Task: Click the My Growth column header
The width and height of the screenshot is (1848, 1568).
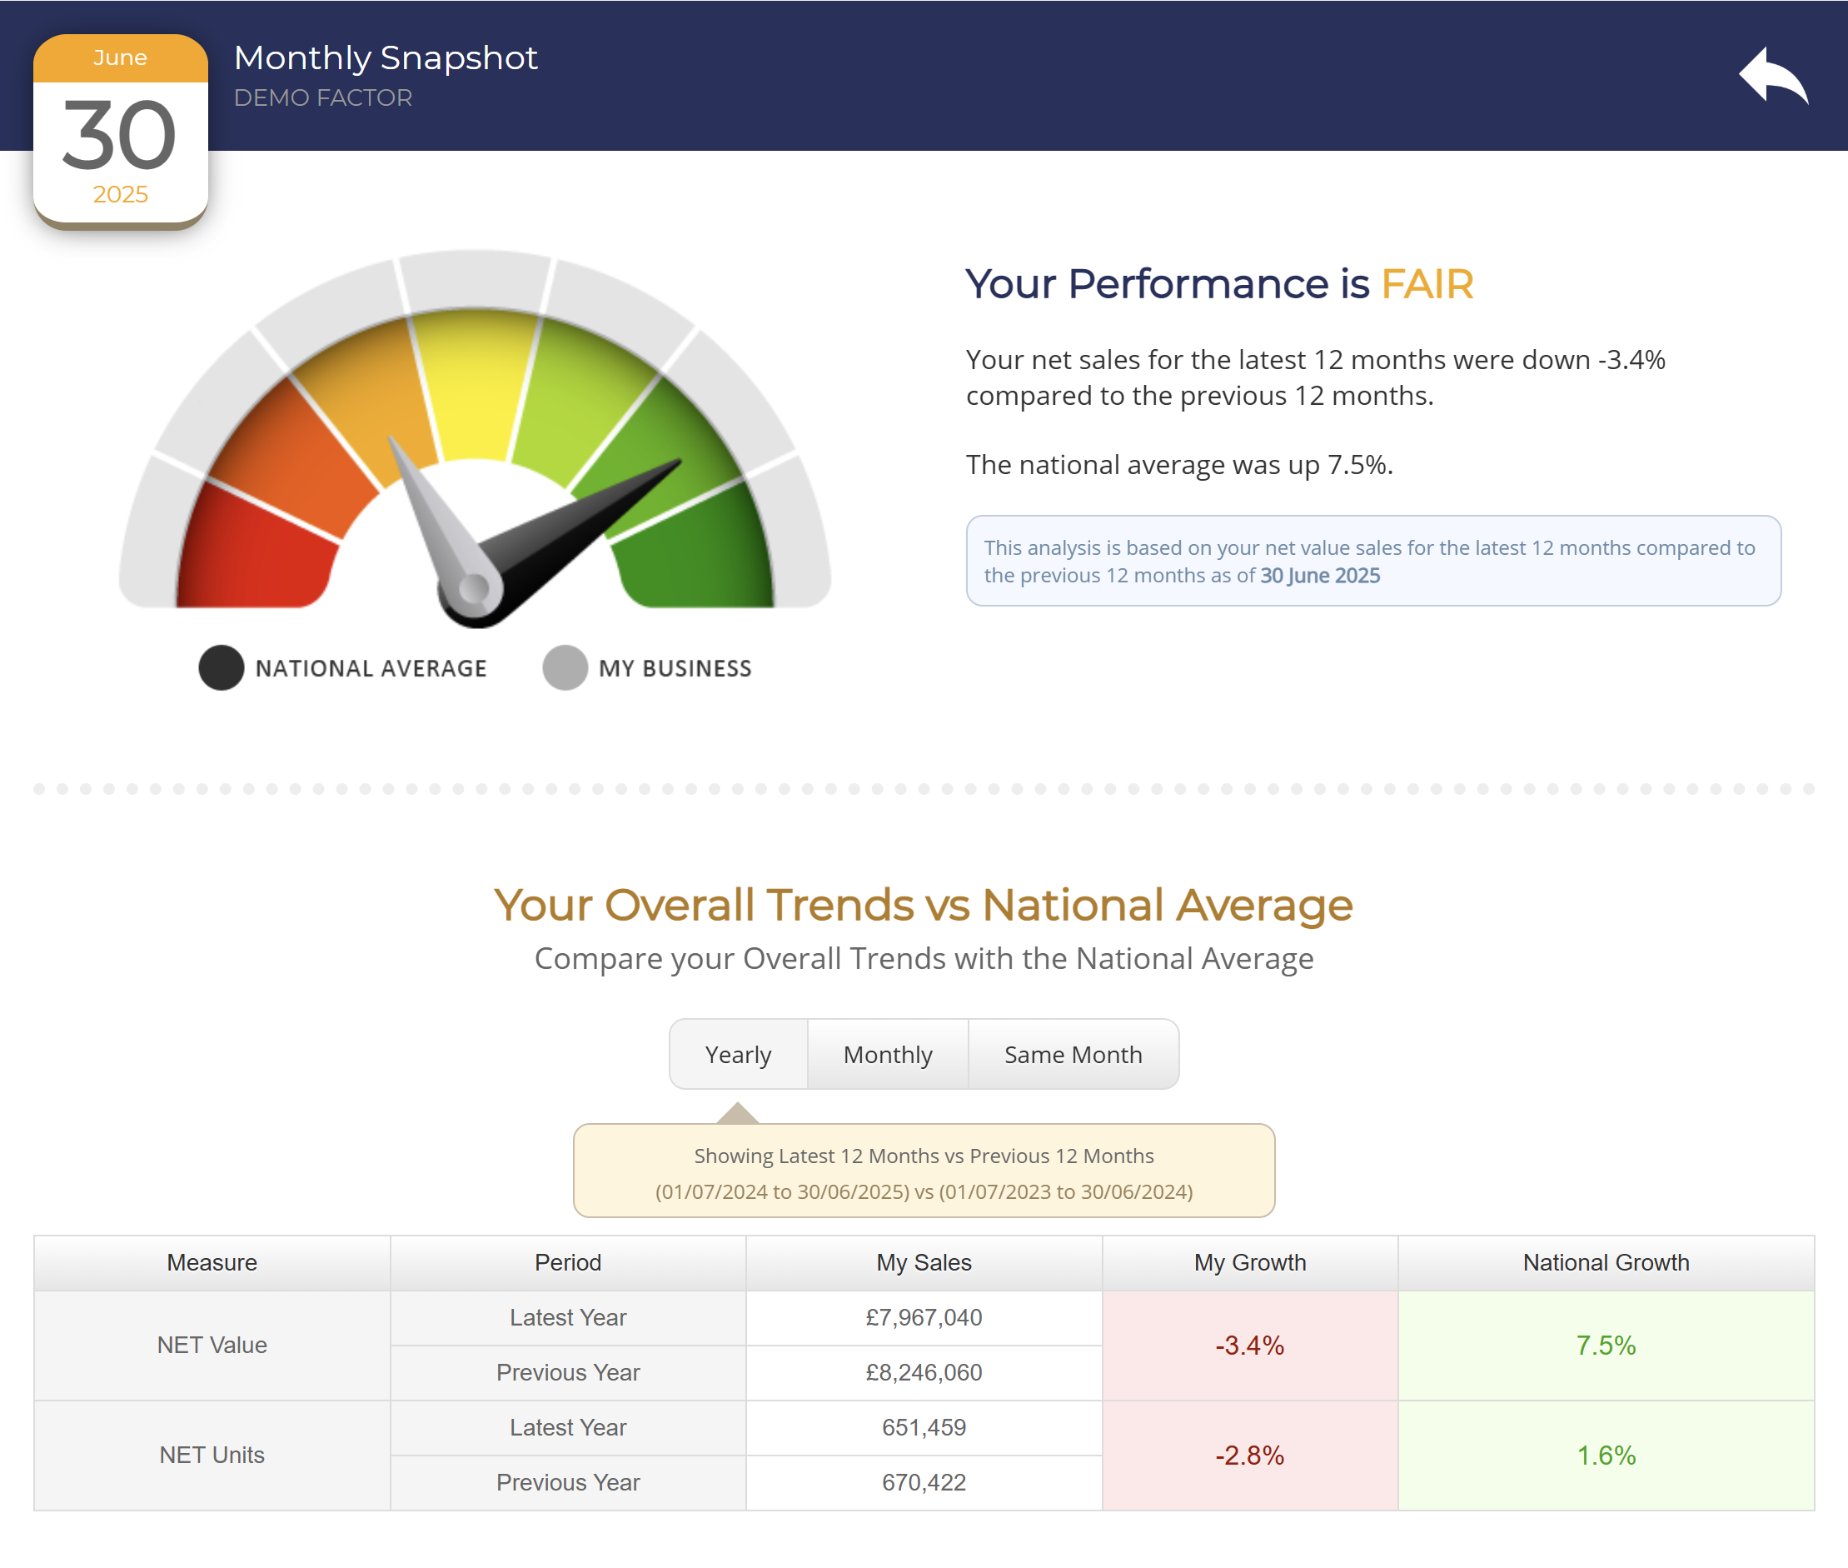Action: coord(1249,1262)
